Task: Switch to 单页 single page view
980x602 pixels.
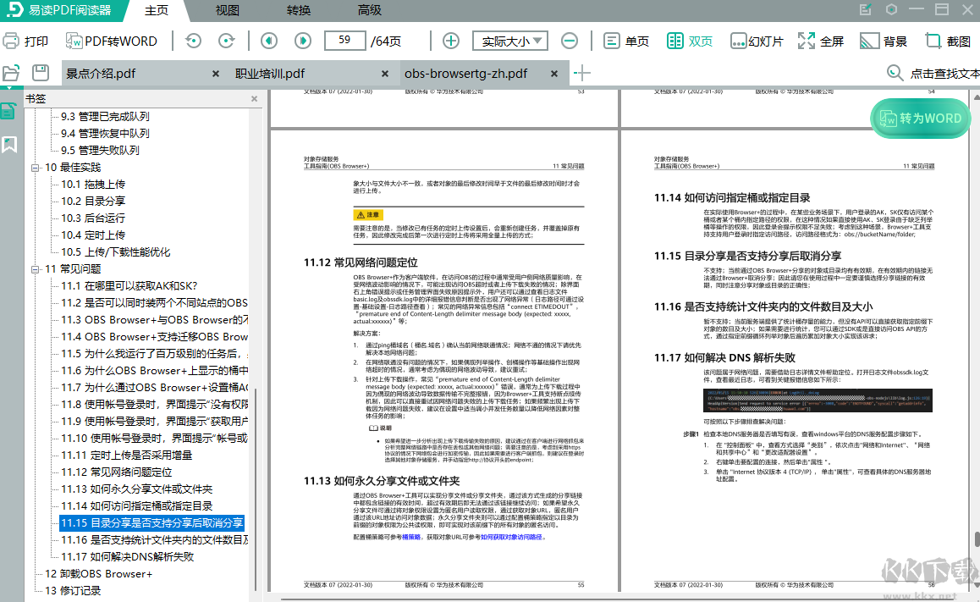Action: point(625,40)
